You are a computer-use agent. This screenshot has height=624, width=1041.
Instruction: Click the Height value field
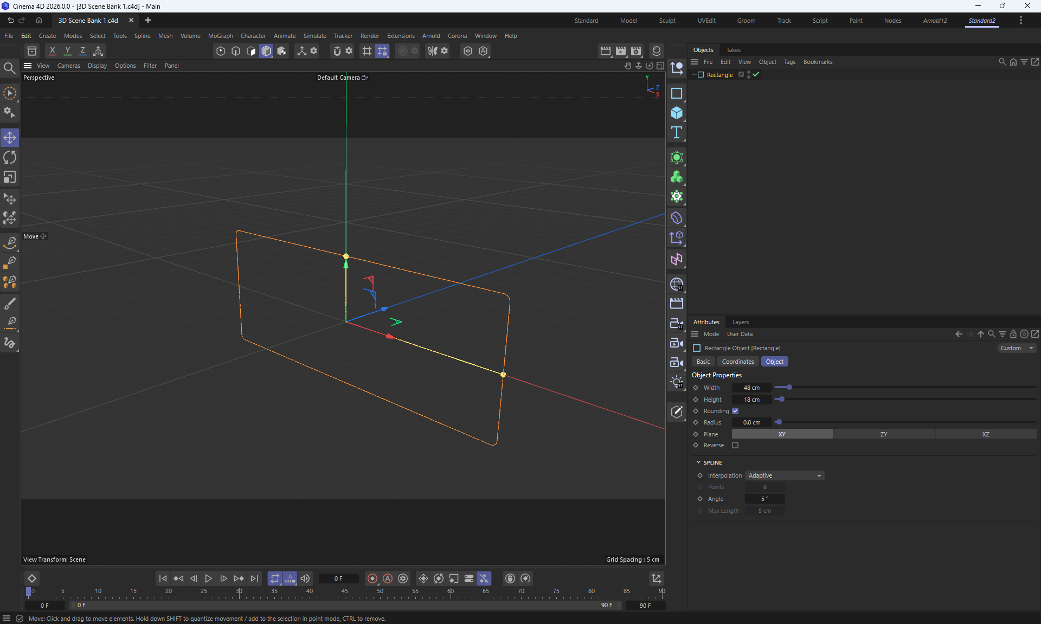[x=751, y=400]
